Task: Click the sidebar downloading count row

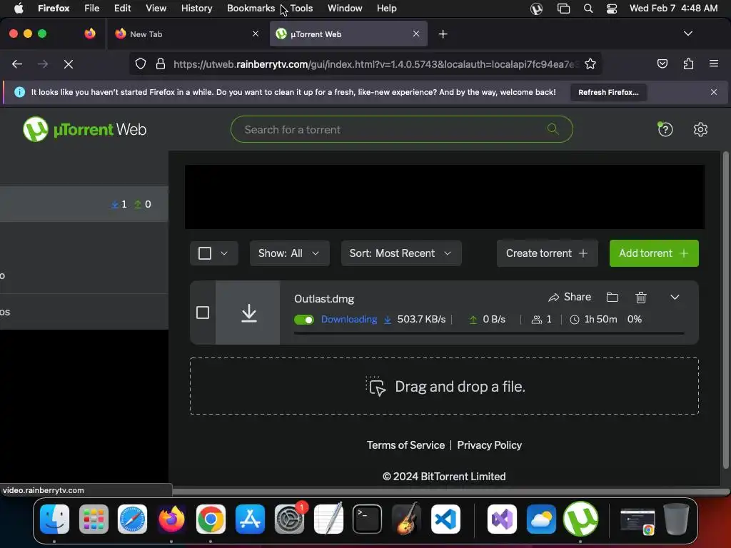Action: click(x=84, y=204)
